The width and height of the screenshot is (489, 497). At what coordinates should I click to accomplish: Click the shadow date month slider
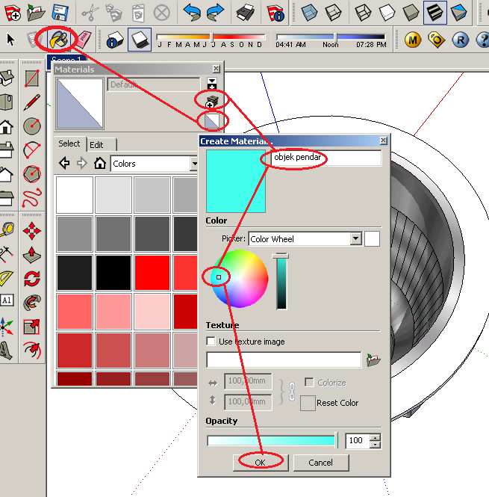pyautogui.click(x=211, y=37)
